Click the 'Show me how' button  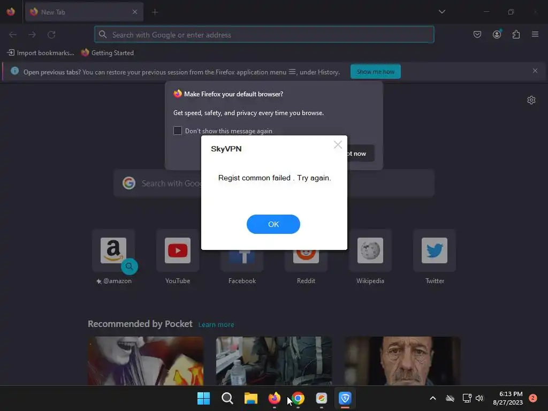coord(375,72)
